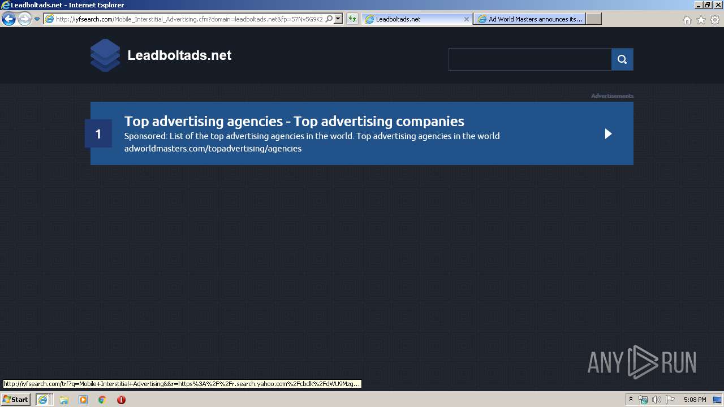The image size is (724, 407).
Task: Open the adworldmasters.com/topadvertising/agencies URL
Action: 213,149
